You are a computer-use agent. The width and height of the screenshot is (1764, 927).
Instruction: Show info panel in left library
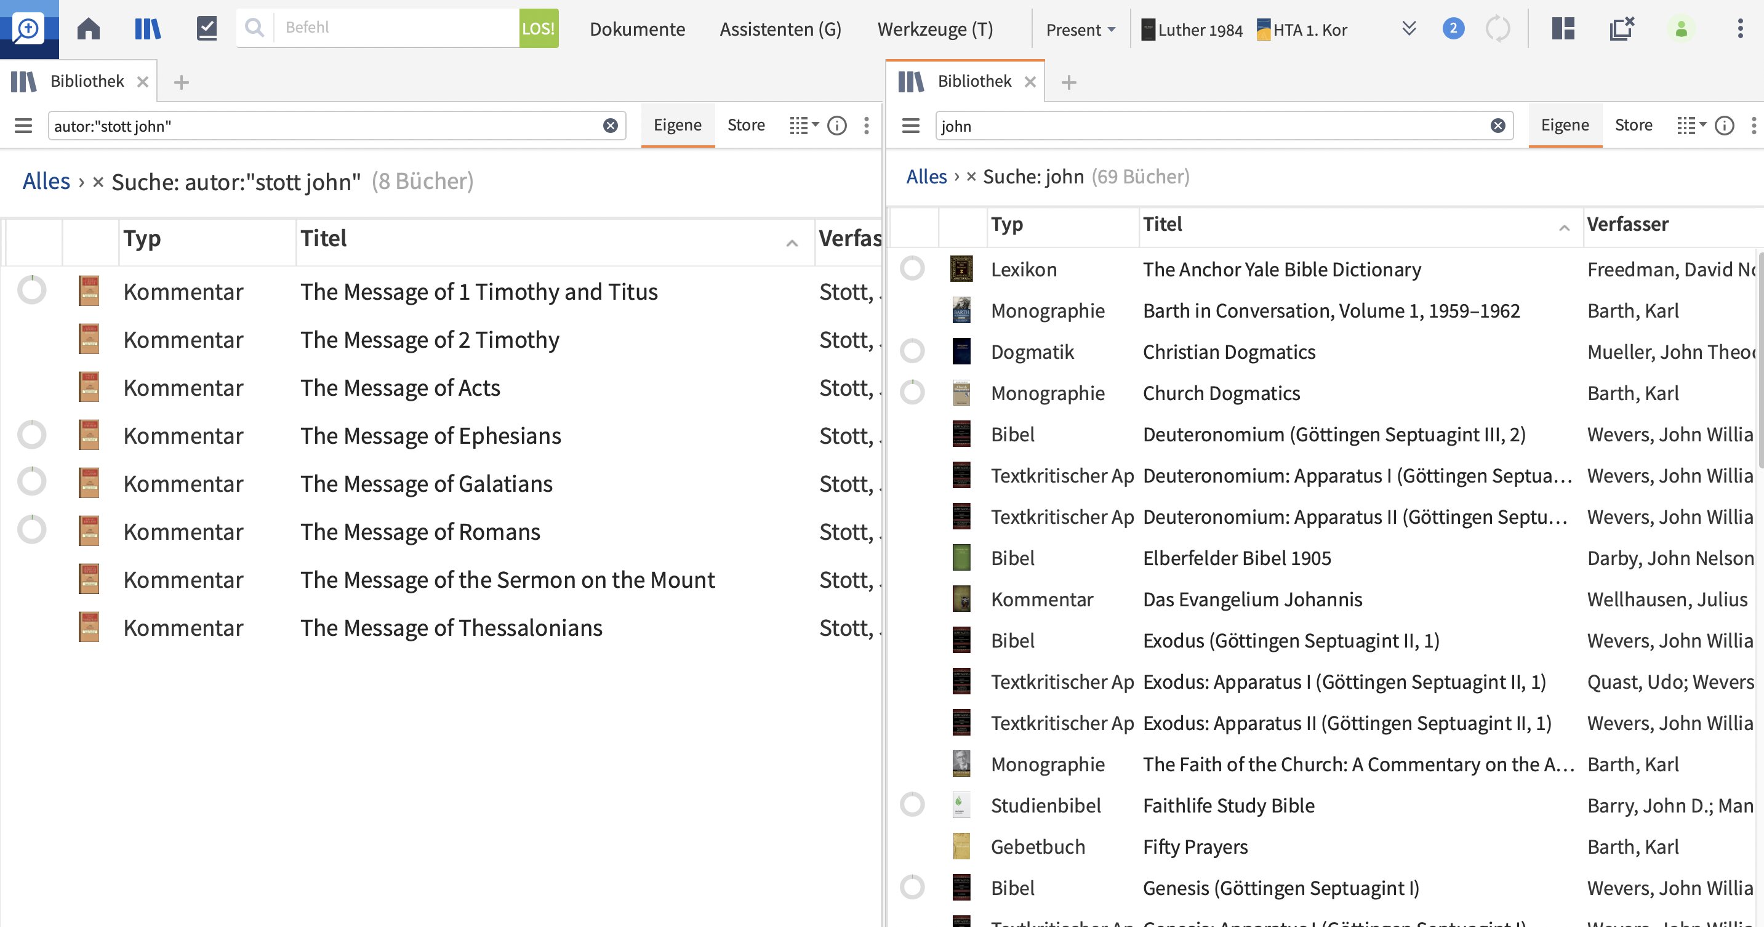coord(837,126)
